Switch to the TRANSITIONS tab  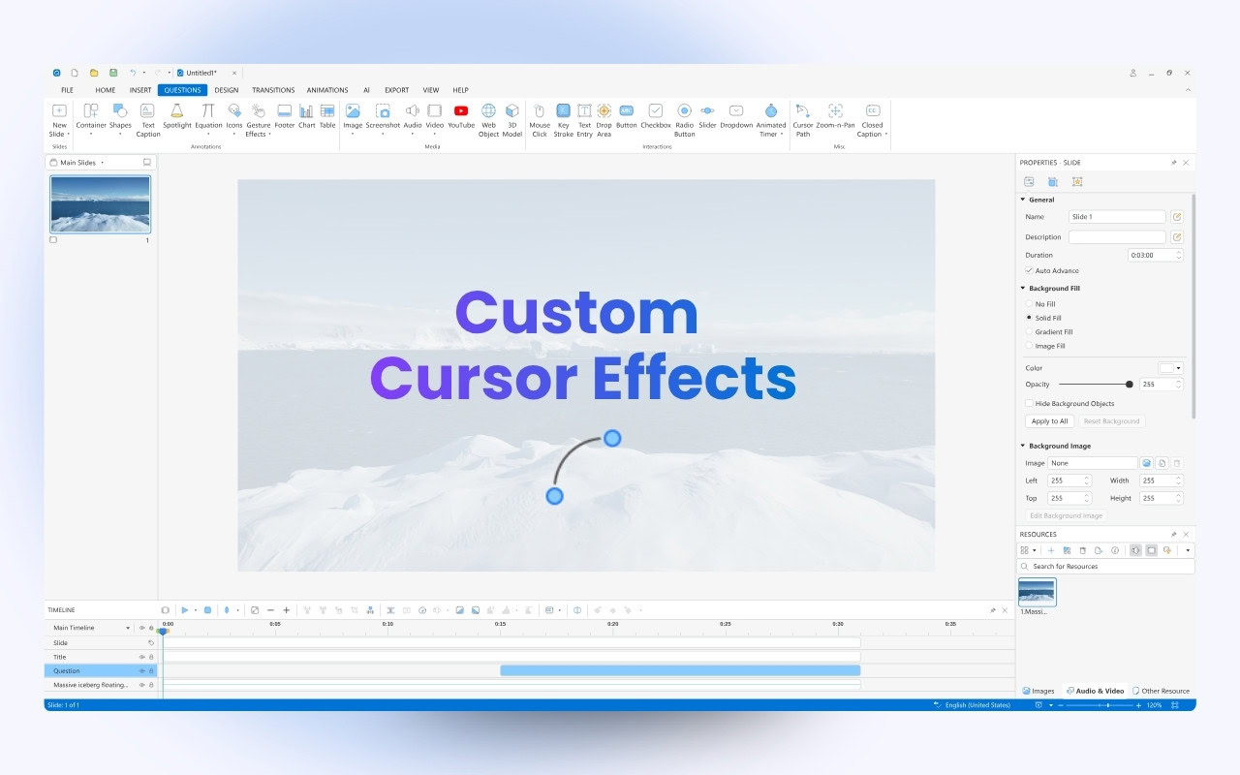pyautogui.click(x=273, y=90)
